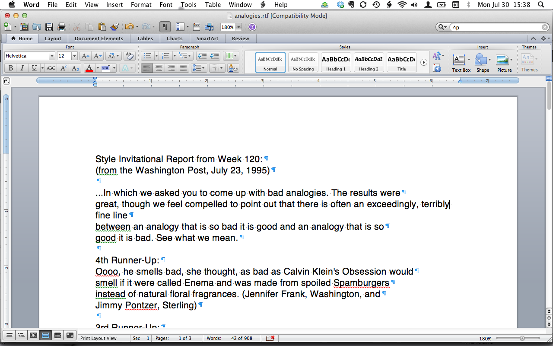Click the search field in toolbar
Viewport: 553px width, 346px height.
click(497, 27)
